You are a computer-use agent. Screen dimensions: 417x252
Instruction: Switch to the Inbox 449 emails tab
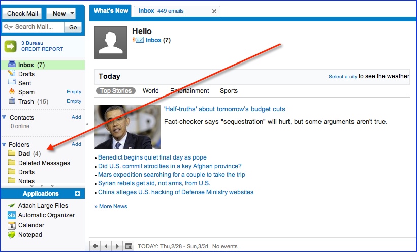(161, 11)
